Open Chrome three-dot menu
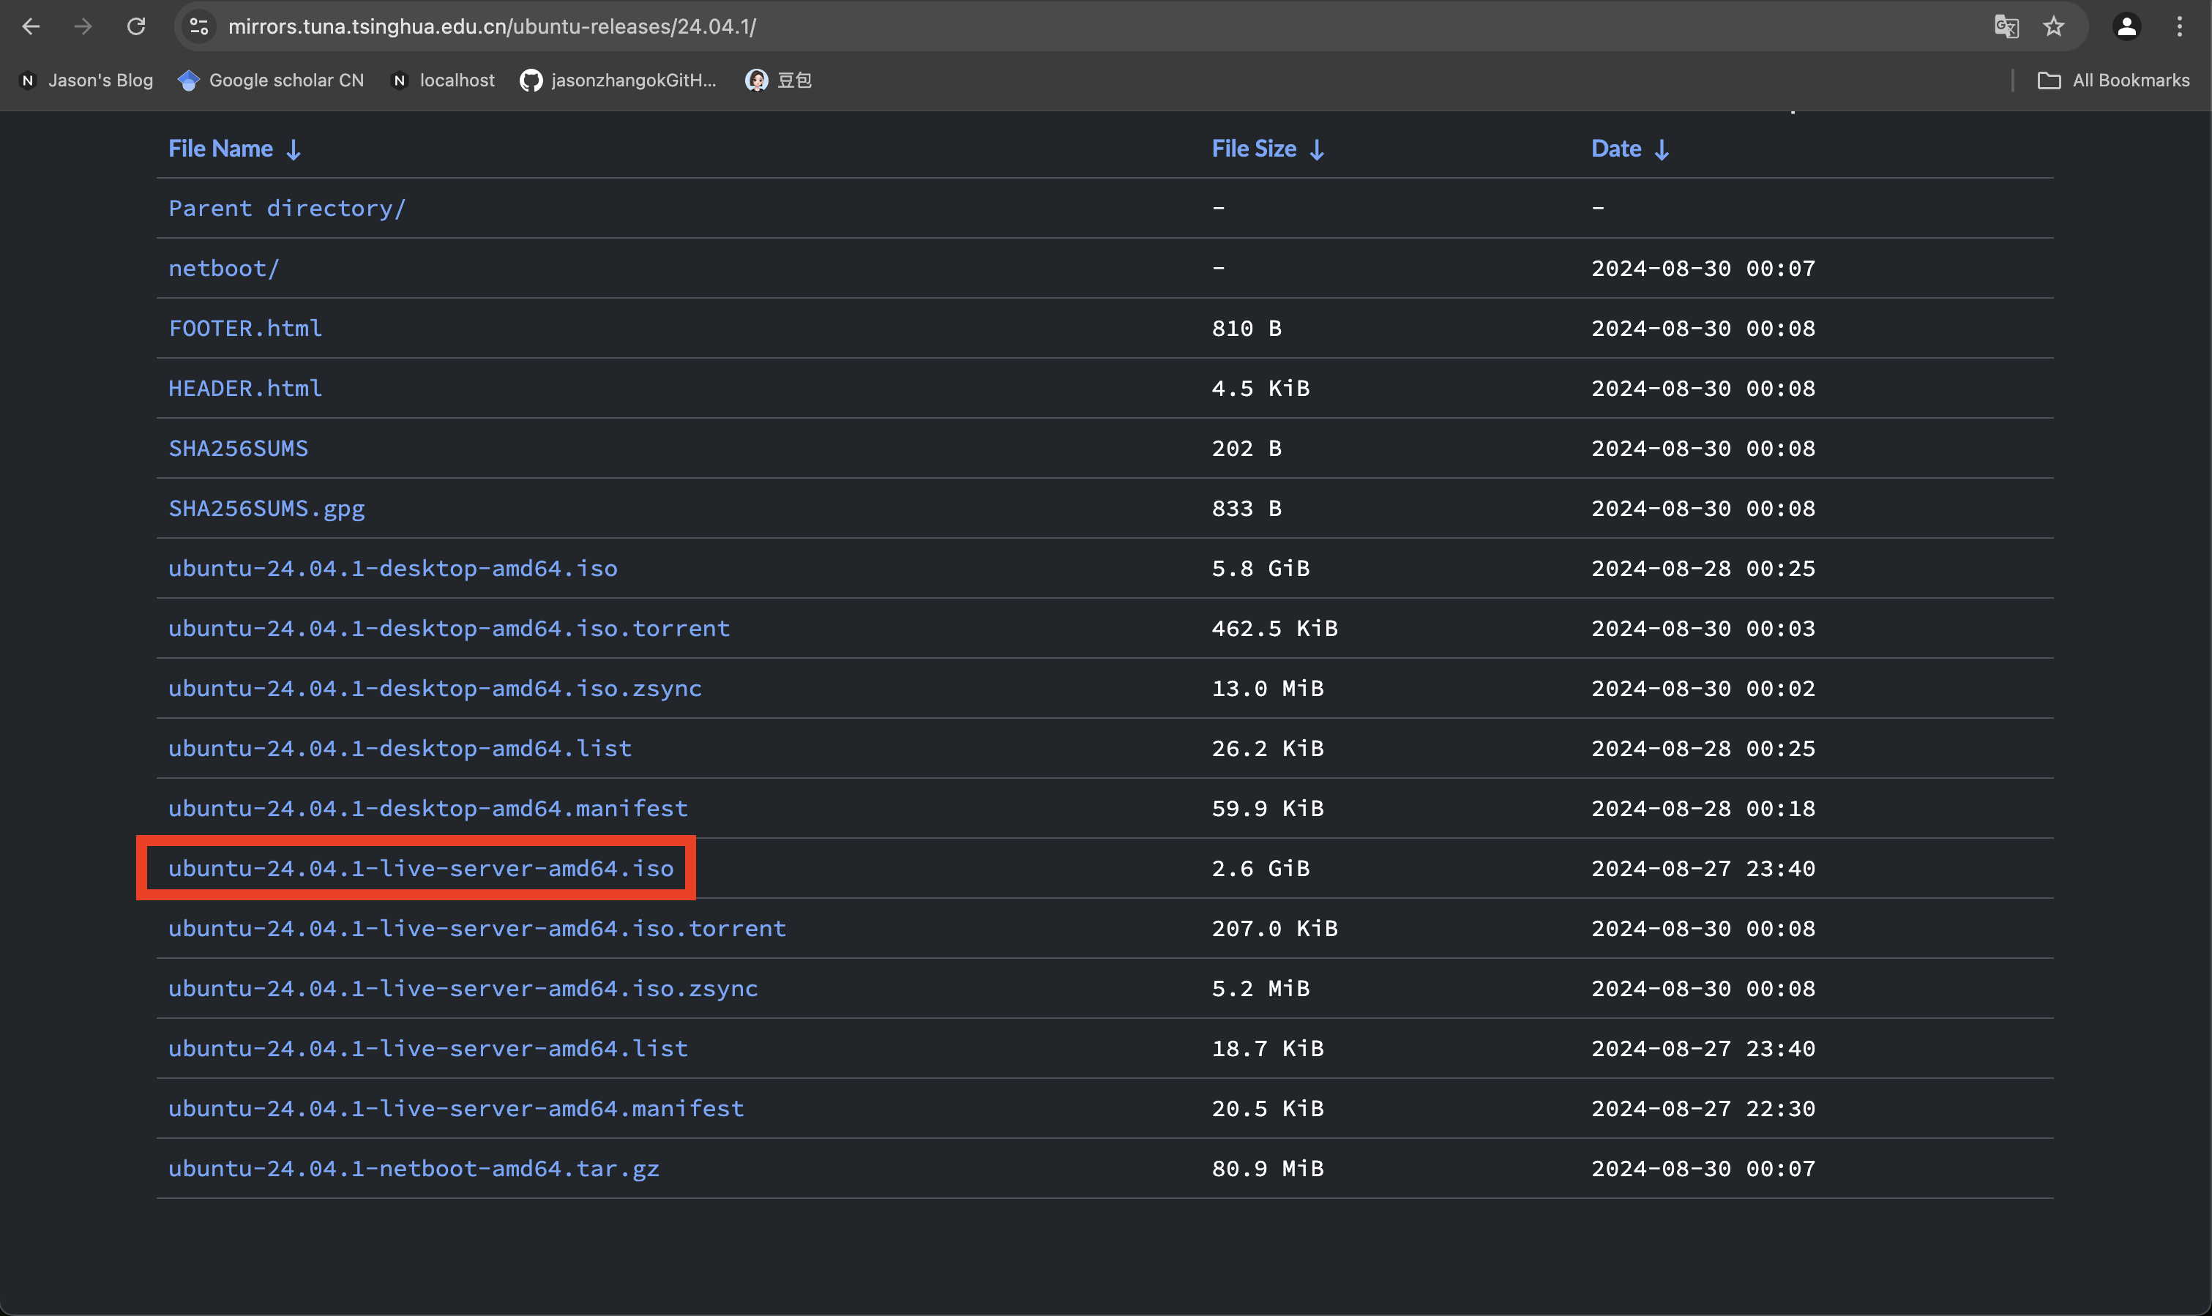Screen dimensions: 2212x1316 tap(2179, 26)
